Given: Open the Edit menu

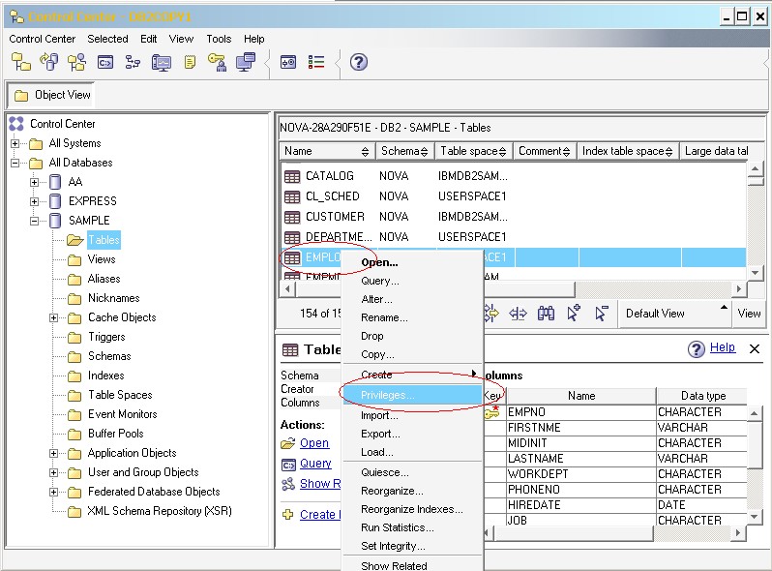Looking at the screenshot, I should point(148,39).
